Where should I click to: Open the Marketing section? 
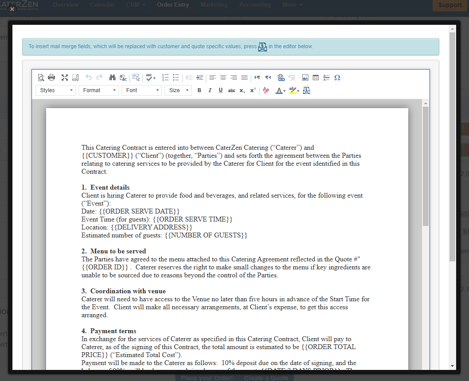pos(214,5)
